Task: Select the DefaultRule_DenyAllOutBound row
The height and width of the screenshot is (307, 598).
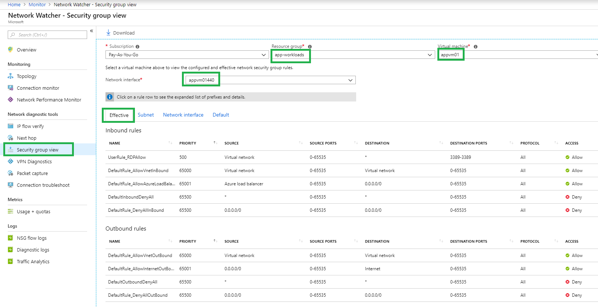Action: click(352, 295)
